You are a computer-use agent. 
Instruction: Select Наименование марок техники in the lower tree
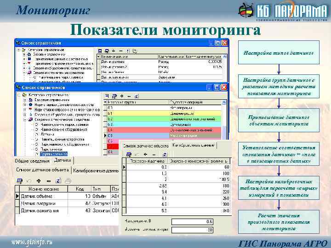click(x=64, y=124)
